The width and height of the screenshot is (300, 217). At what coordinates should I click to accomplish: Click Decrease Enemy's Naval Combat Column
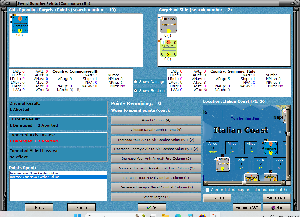point(156,187)
